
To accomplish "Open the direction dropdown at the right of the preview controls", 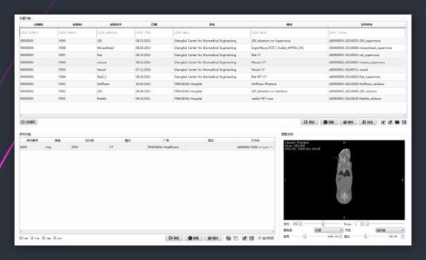I will point(390,230).
